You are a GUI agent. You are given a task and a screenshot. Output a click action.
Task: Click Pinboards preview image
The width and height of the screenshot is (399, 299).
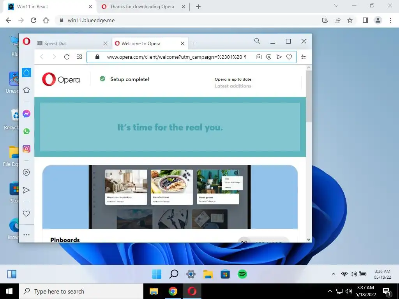[170, 197]
